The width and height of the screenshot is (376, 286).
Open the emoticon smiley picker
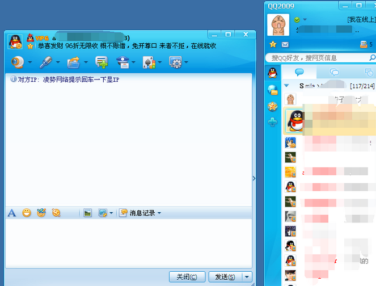click(x=27, y=213)
